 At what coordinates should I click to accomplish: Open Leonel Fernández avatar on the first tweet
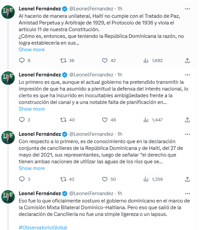[8, 12]
